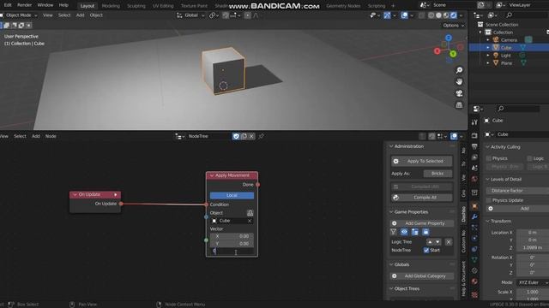Click the Location Z value field
The width and height of the screenshot is (549, 308).
tap(533, 247)
